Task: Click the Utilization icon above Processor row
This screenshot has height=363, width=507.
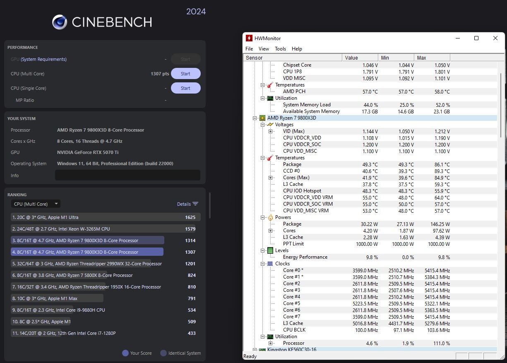Action: (x=270, y=337)
